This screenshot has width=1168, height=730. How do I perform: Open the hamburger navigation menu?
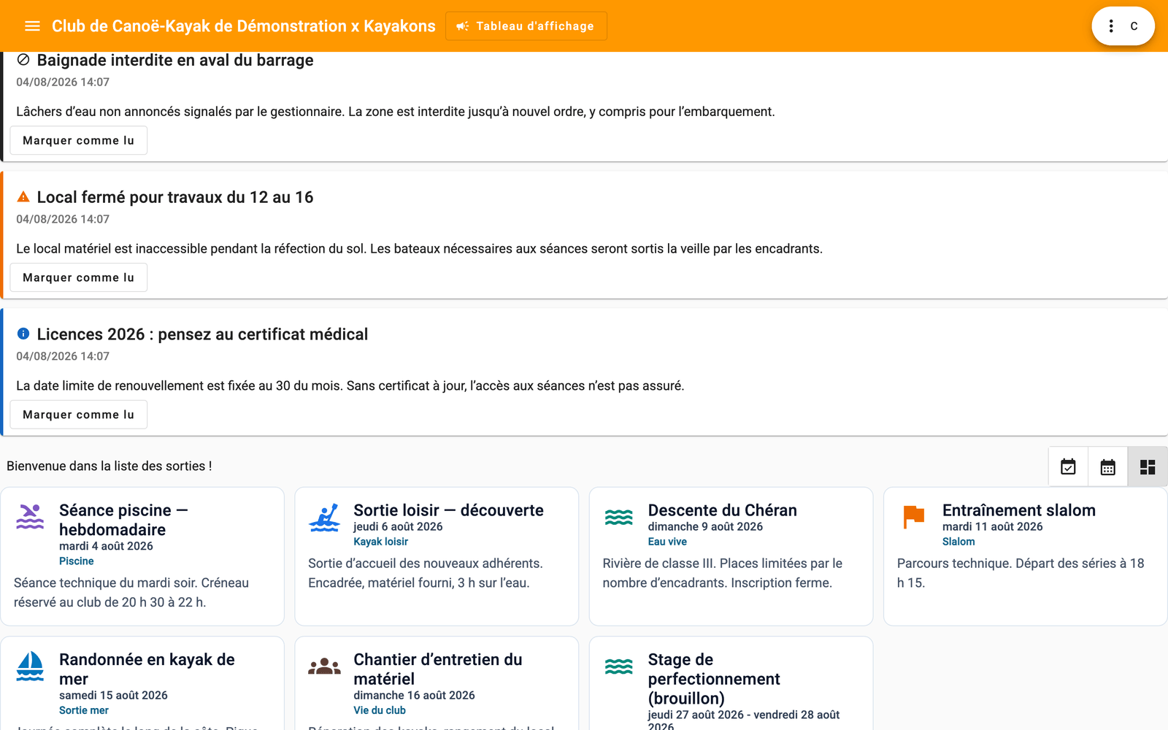pos(32,26)
